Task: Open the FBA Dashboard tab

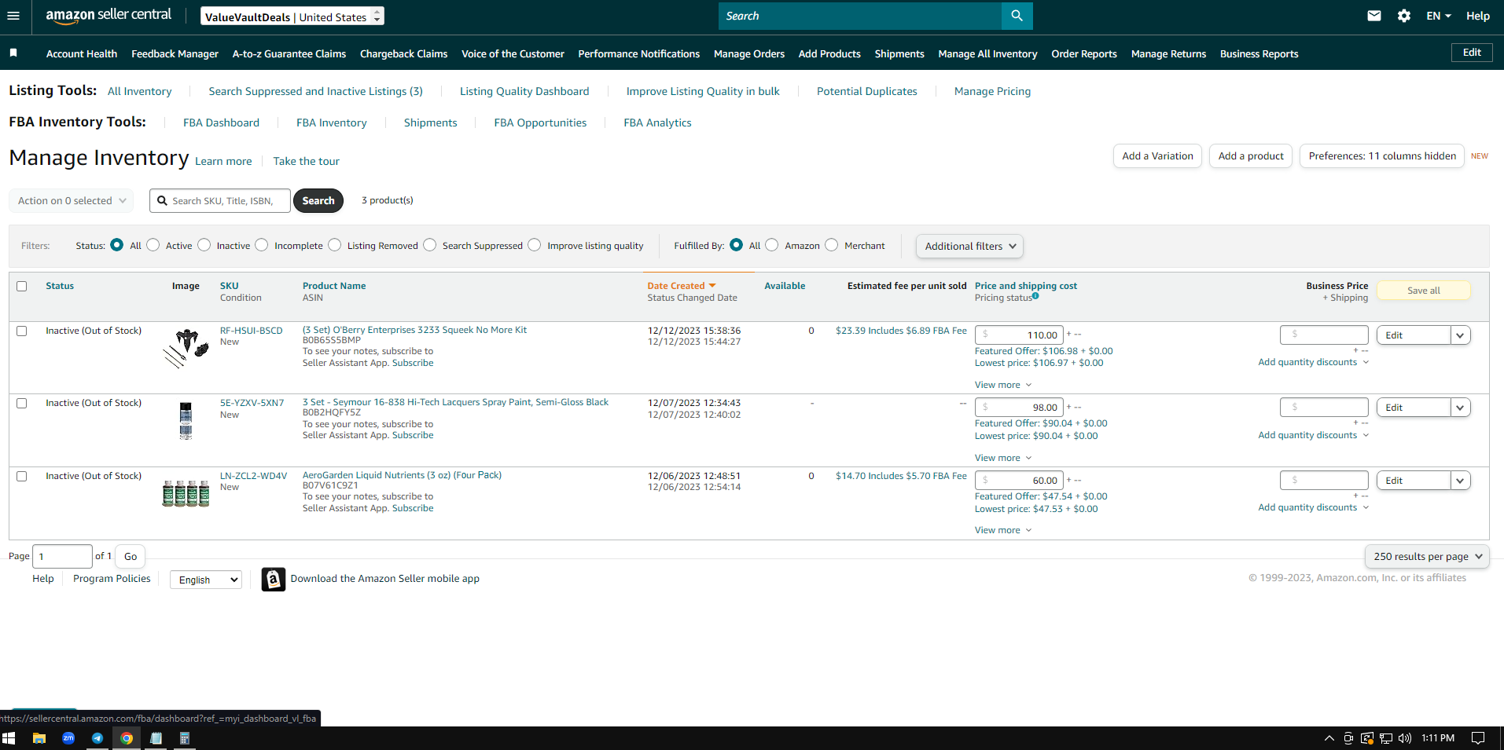Action: click(221, 123)
